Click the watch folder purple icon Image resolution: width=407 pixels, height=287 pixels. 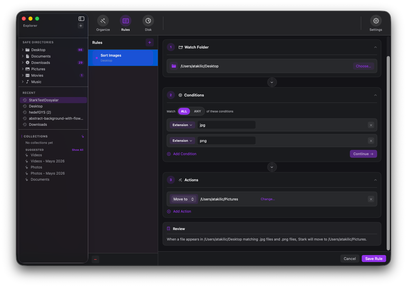pos(174,66)
